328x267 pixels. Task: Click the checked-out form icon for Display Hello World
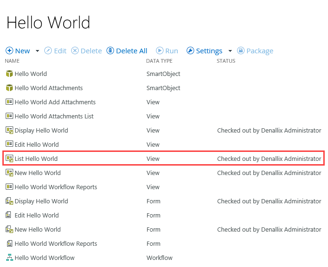(9, 201)
